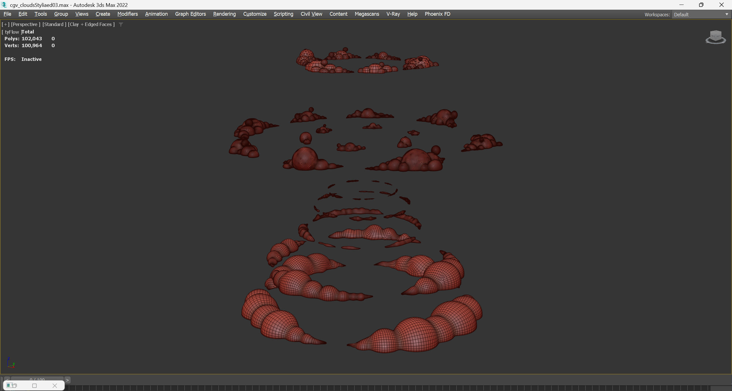Image resolution: width=732 pixels, height=391 pixels.
Task: Open Clay + Edged Faces shading menu
Action: [x=91, y=24]
